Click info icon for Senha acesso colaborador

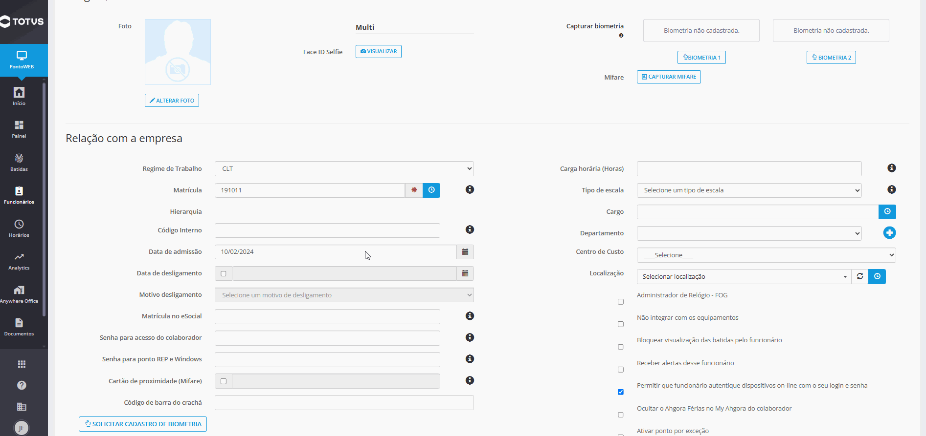point(470,337)
